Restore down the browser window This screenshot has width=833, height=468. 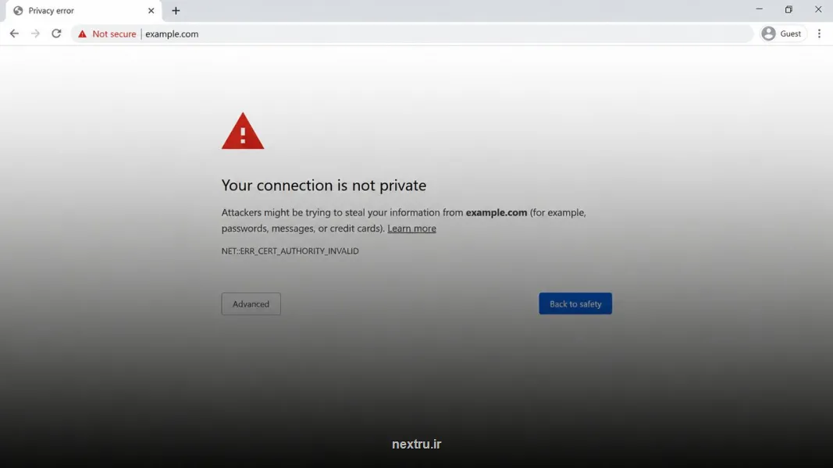click(789, 9)
